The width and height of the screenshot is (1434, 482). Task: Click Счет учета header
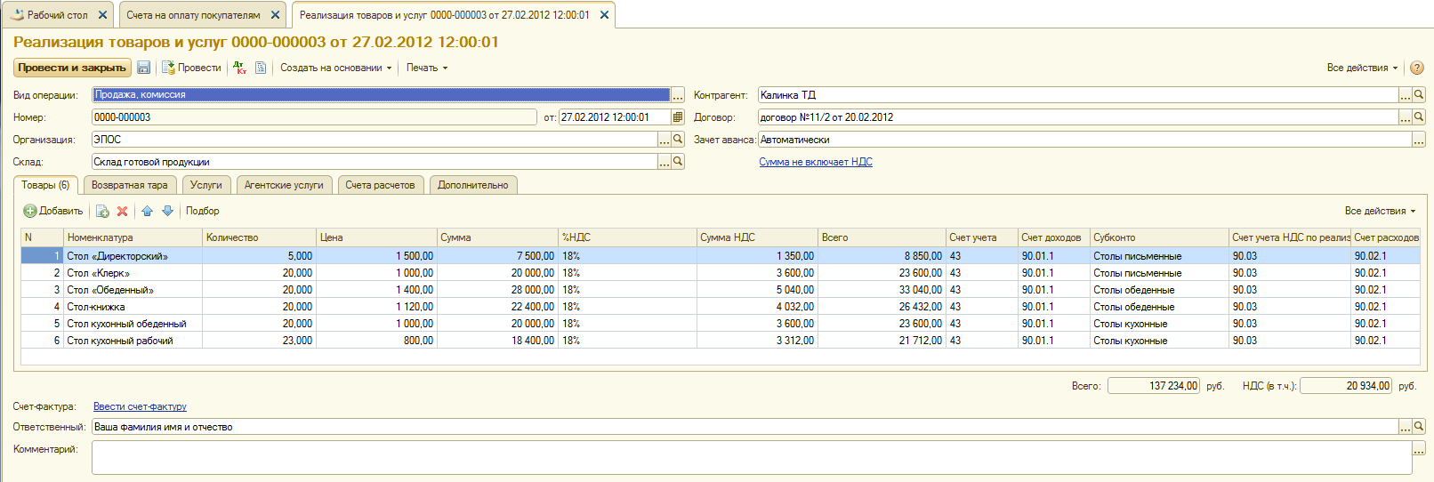click(x=981, y=237)
